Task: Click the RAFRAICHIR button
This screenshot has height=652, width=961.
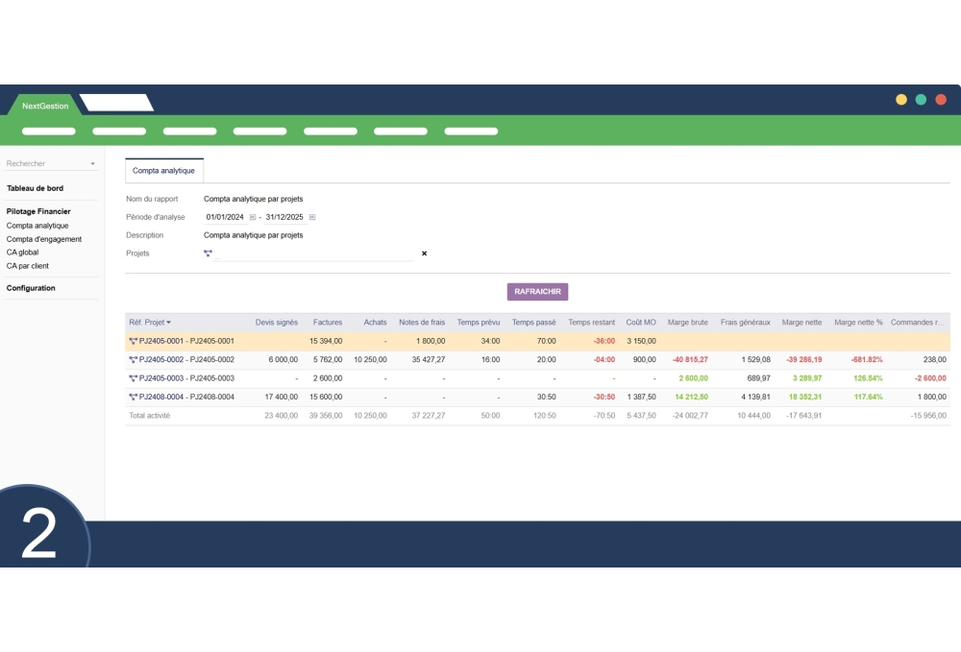Action: pyautogui.click(x=535, y=291)
